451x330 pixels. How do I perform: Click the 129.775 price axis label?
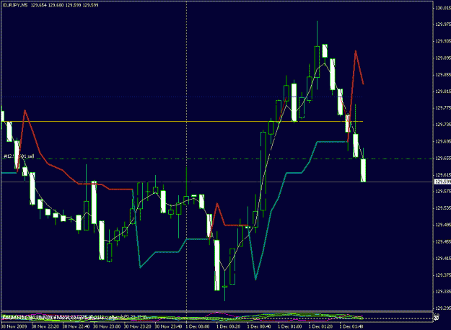pos(443,108)
